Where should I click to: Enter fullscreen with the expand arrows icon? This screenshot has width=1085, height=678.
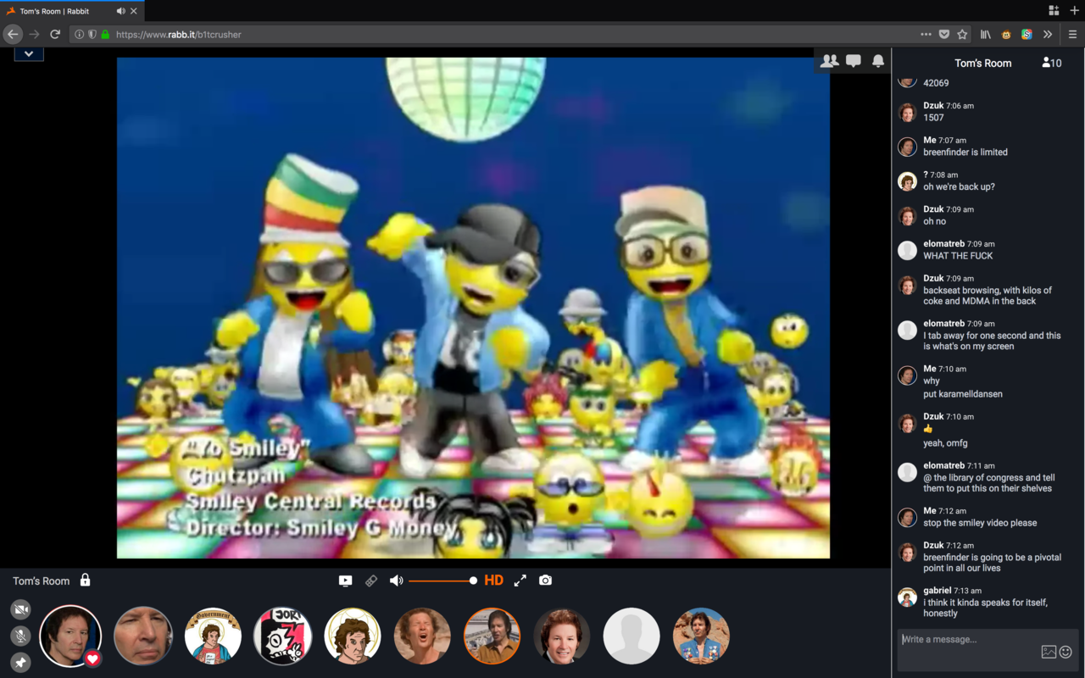click(x=520, y=581)
